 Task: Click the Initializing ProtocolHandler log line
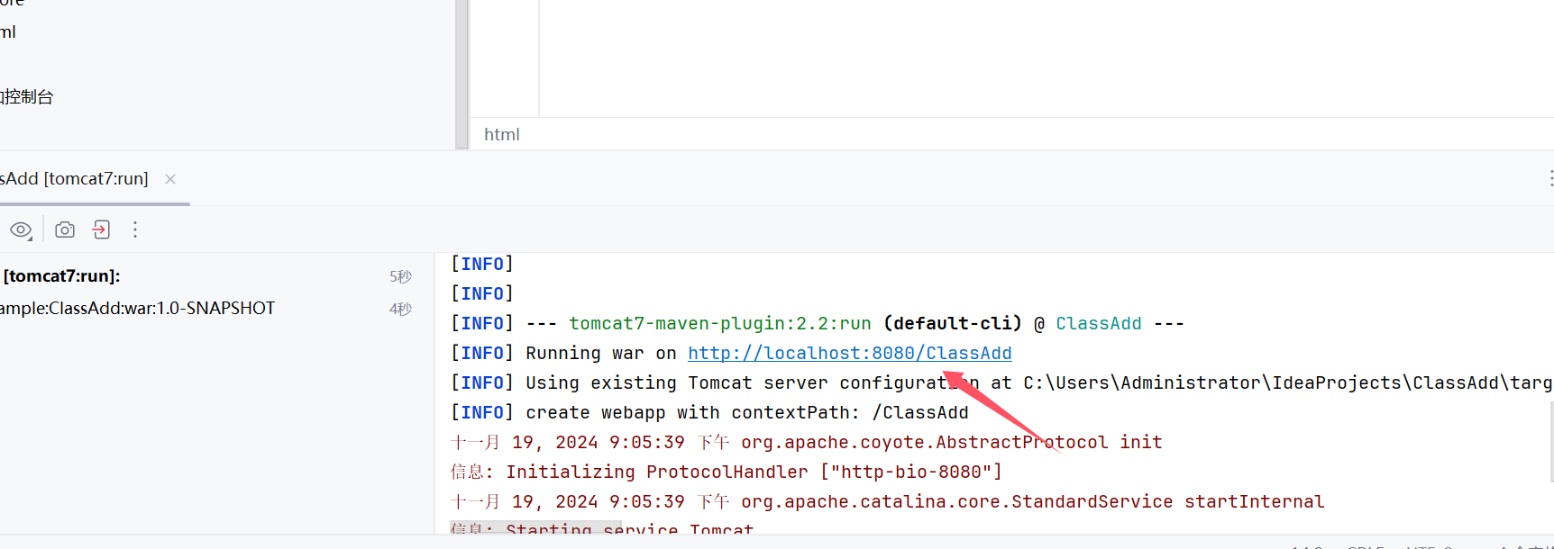point(727,472)
